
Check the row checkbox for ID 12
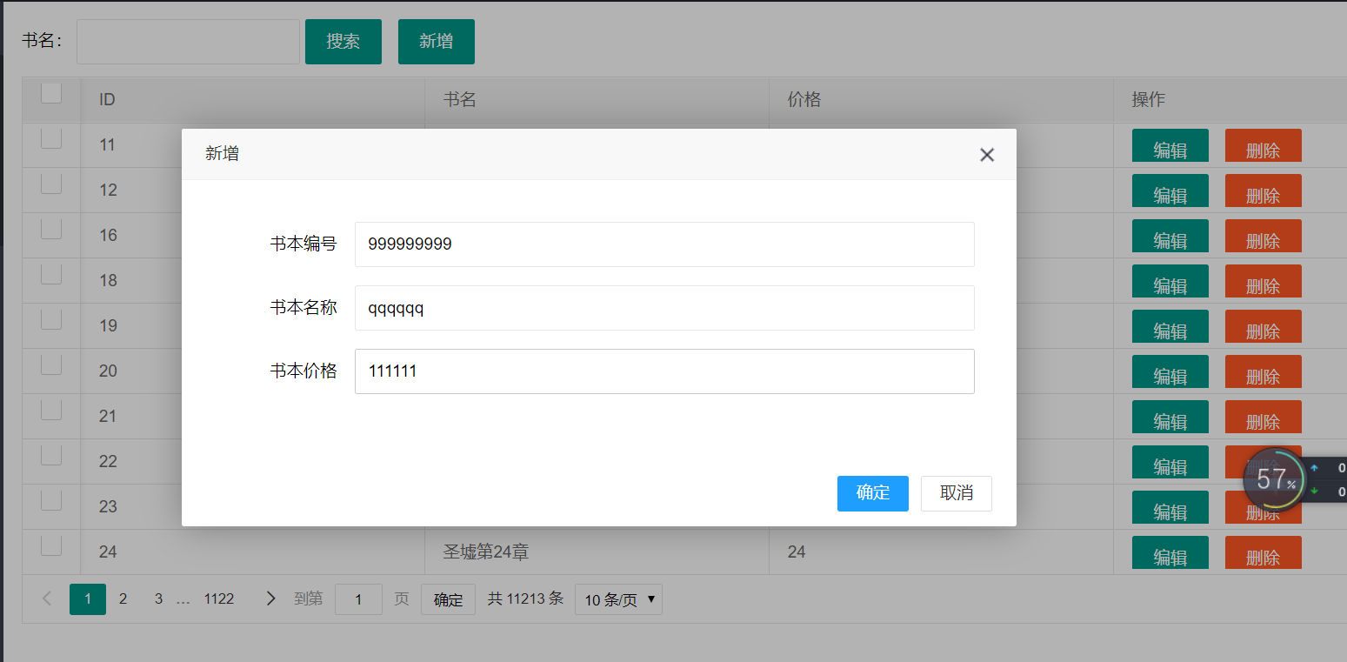coord(51,184)
